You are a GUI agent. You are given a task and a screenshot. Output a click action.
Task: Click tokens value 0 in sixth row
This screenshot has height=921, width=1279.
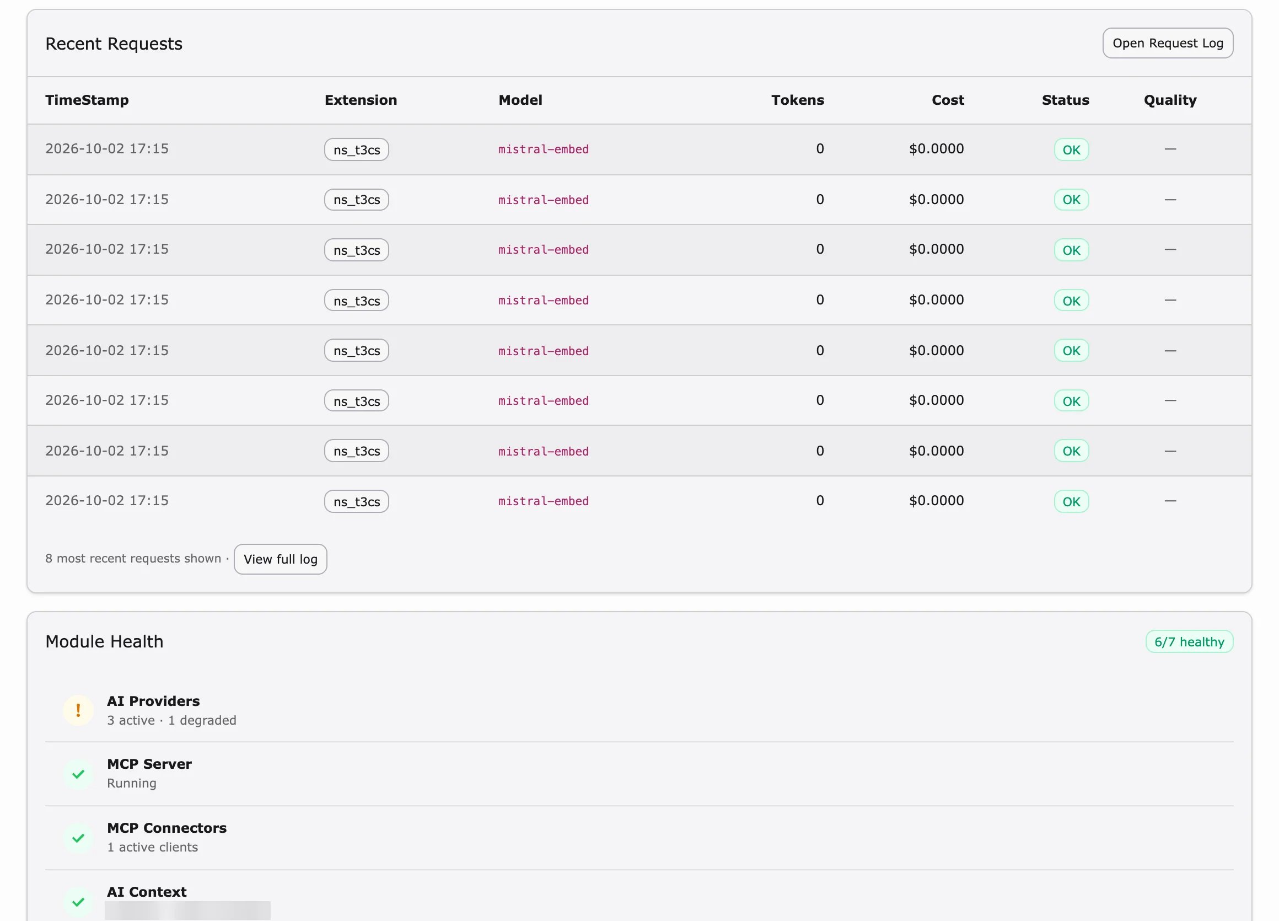pos(820,400)
